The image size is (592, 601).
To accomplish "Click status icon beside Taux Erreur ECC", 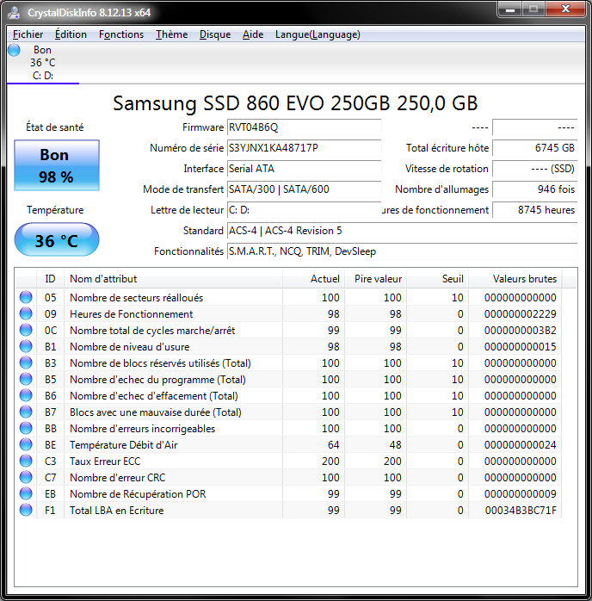I will click(x=26, y=462).
